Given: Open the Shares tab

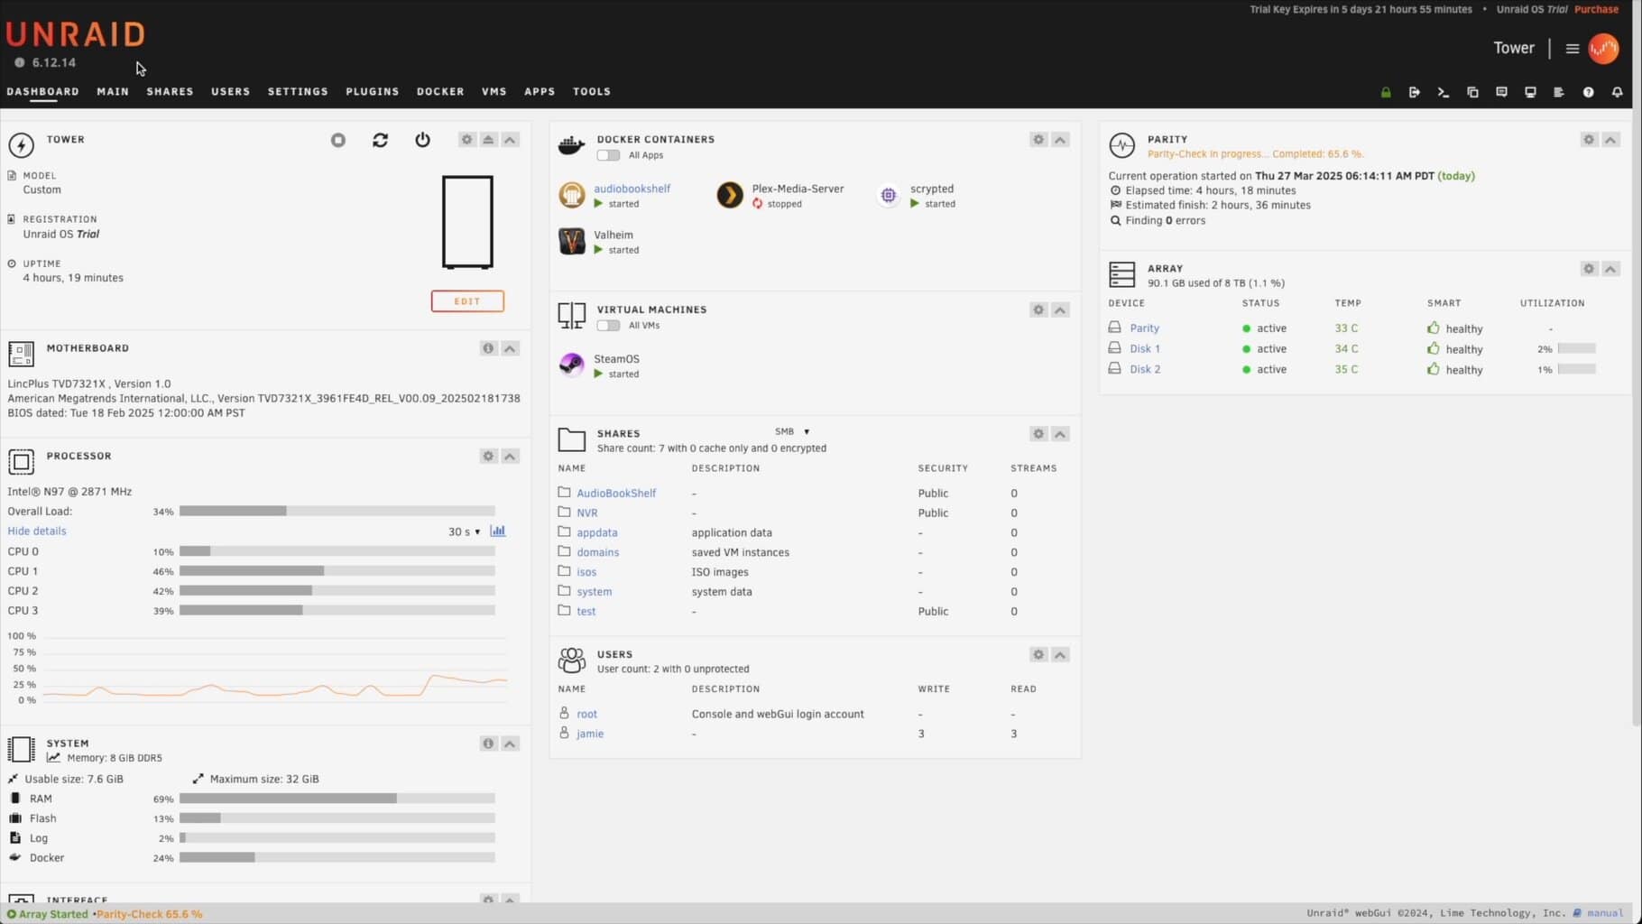Looking at the screenshot, I should (x=171, y=92).
